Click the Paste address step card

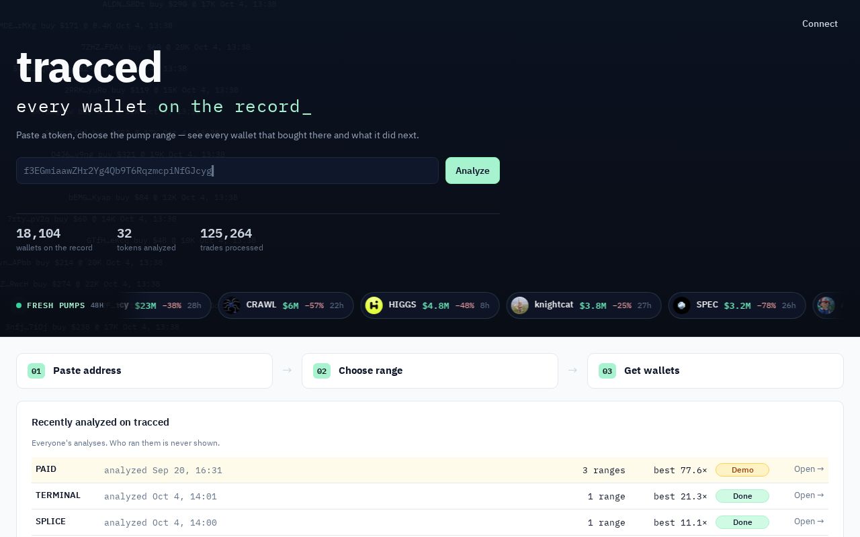144,371
